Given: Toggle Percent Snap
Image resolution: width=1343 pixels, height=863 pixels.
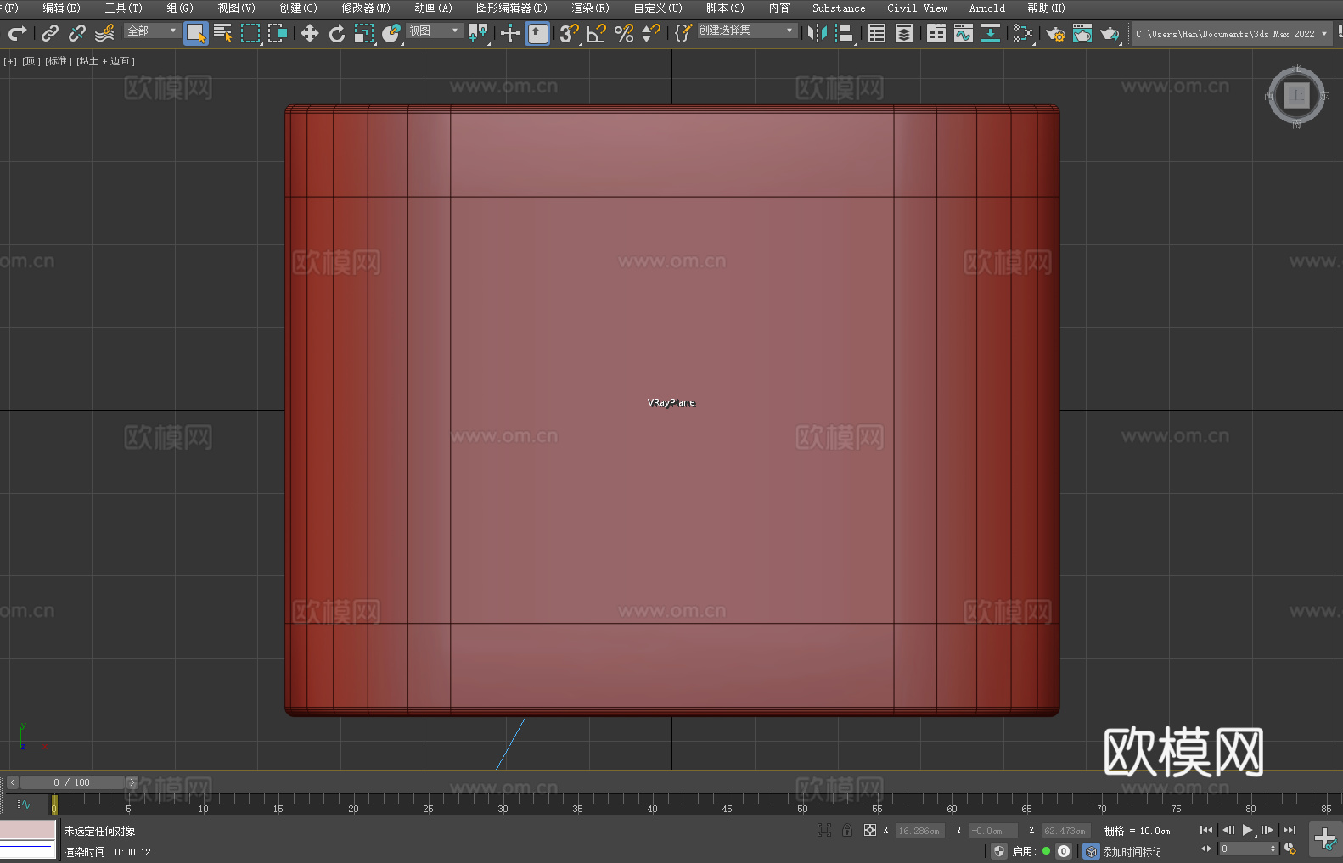Looking at the screenshot, I should (x=624, y=33).
